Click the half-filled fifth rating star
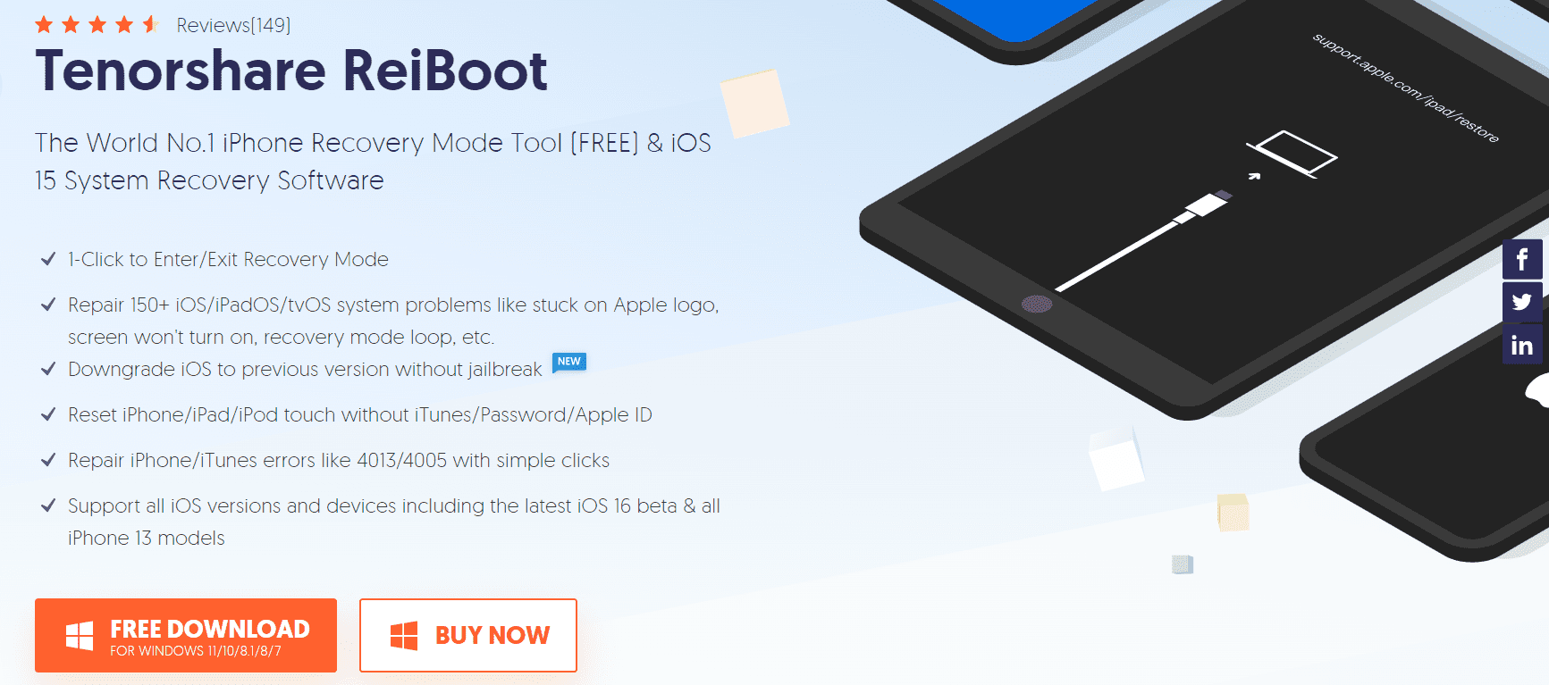The width and height of the screenshot is (1549, 685). click(x=150, y=25)
